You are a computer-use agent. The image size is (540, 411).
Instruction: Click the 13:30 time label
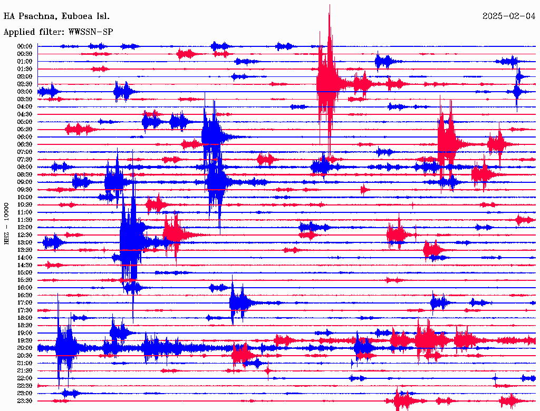point(25,250)
